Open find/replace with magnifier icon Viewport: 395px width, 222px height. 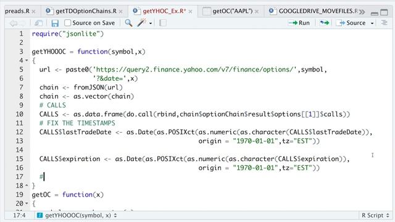128,23
